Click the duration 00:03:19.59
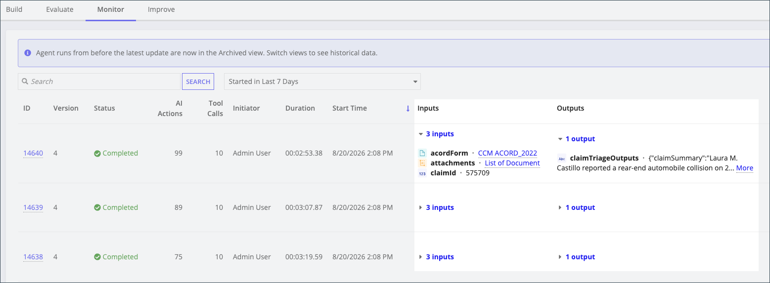 pos(304,257)
